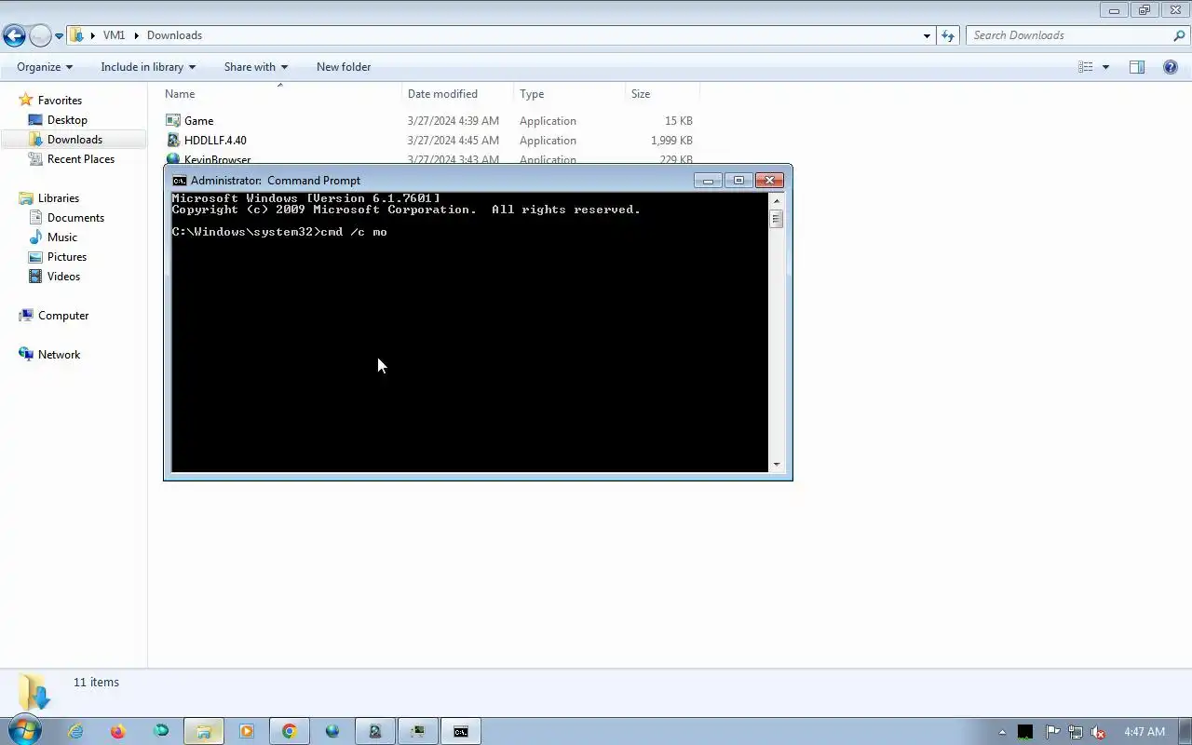Select Network in navigation pane
Viewport: 1192px width, 745px height.
(59, 355)
